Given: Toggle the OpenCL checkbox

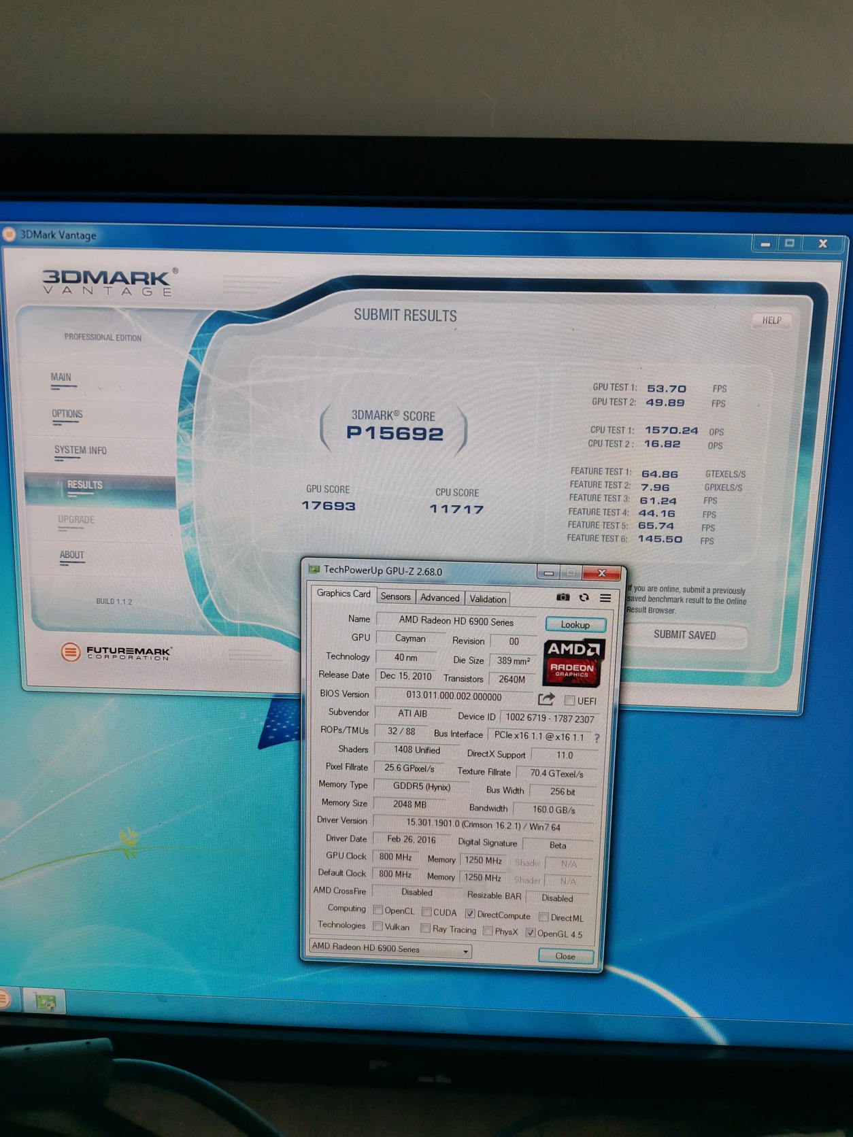Looking at the screenshot, I should (378, 910).
